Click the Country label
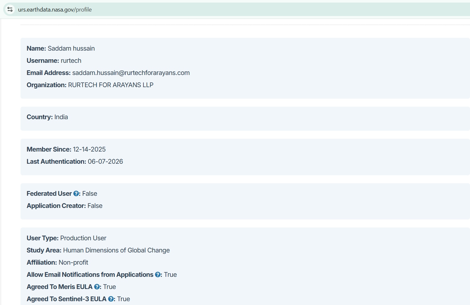This screenshot has width=470, height=305. pos(39,117)
